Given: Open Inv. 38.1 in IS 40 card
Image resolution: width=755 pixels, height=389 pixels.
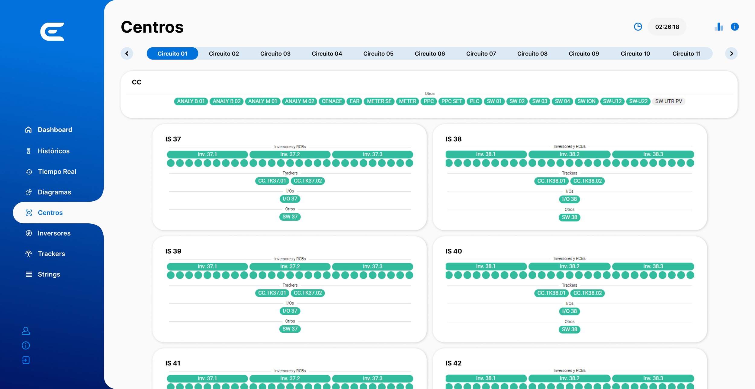Looking at the screenshot, I should pyautogui.click(x=486, y=266).
